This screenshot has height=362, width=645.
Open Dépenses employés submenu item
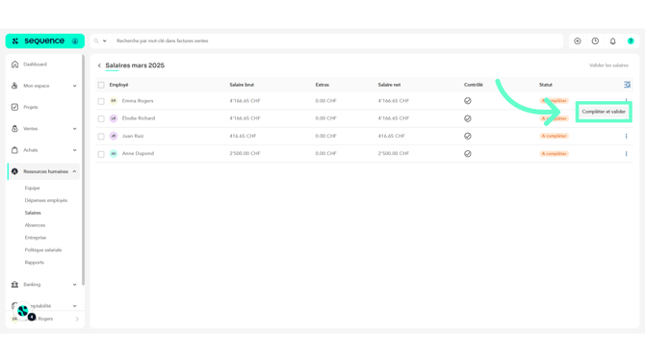[x=45, y=200]
